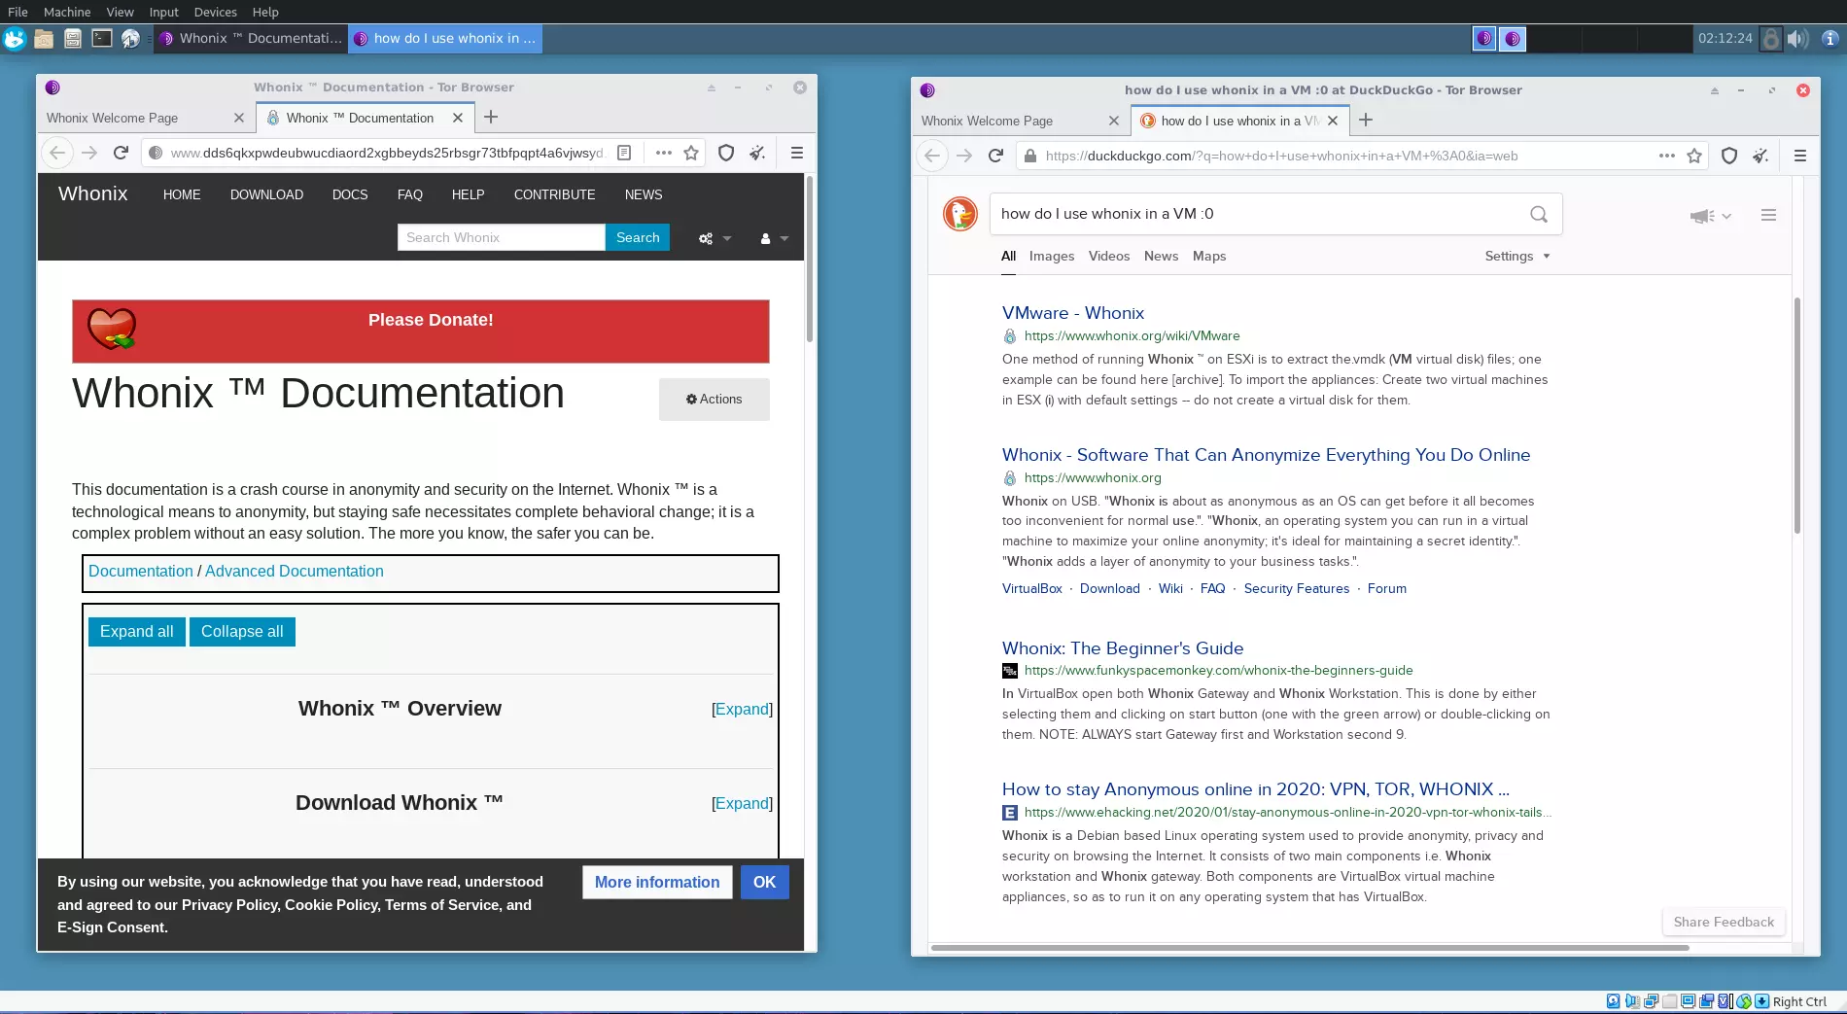Reload the DuckDuckGo search page

995,156
